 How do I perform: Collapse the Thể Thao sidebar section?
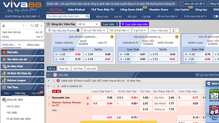(42, 87)
